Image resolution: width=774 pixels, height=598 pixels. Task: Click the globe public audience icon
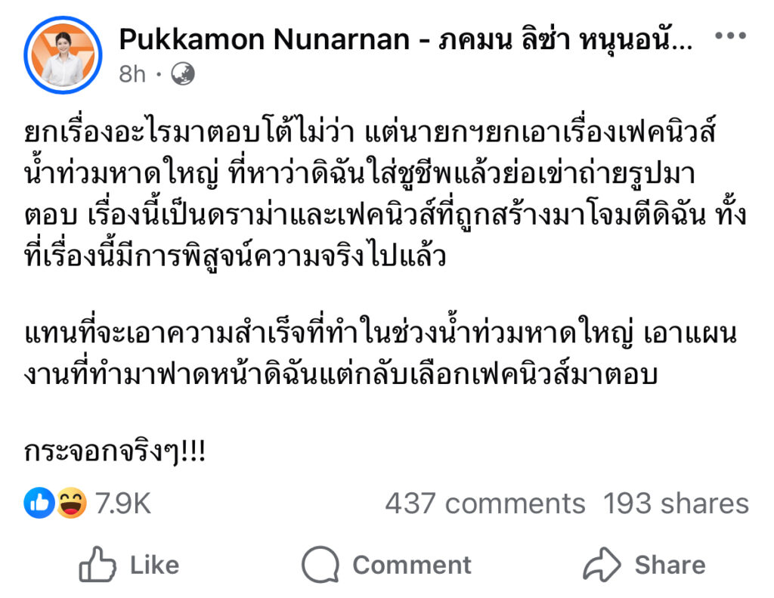(x=183, y=74)
